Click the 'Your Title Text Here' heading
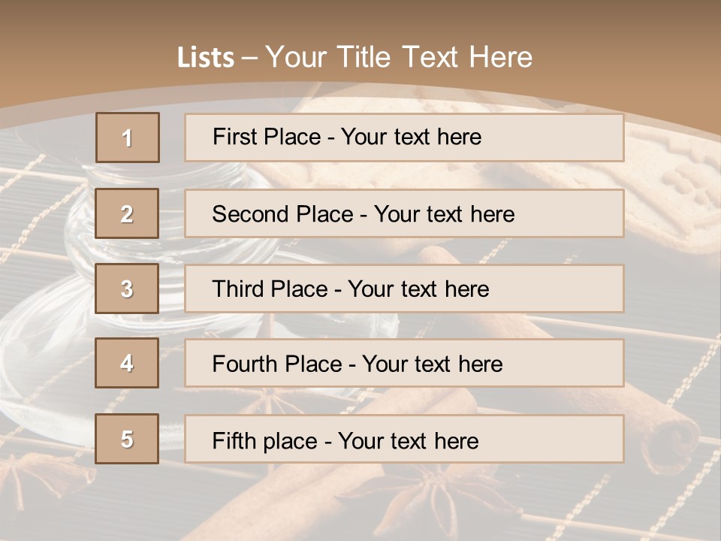Image resolution: width=721 pixels, height=541 pixels. pos(399,57)
